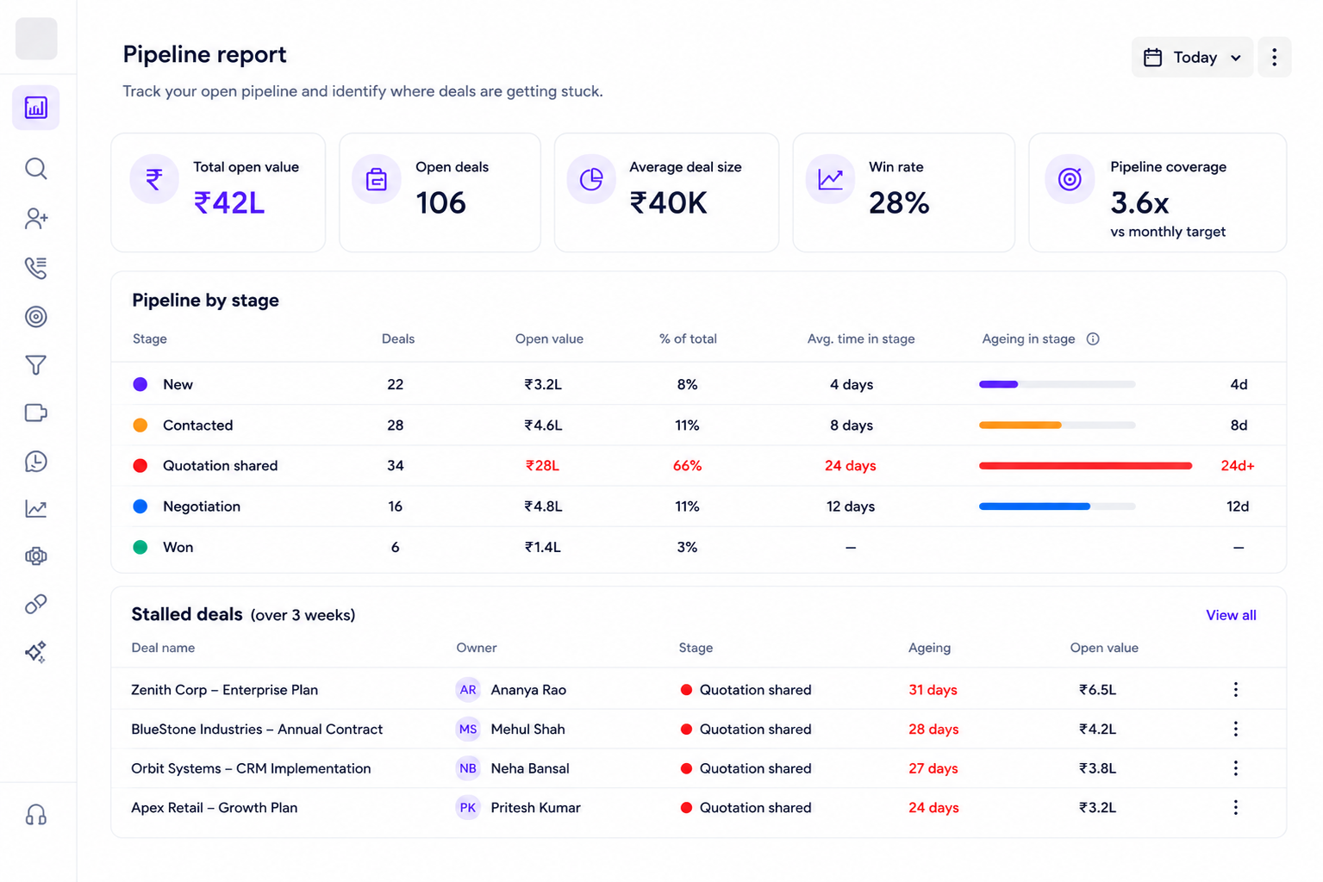
Task: Open page options three-dot menu
Action: [x=1275, y=58]
